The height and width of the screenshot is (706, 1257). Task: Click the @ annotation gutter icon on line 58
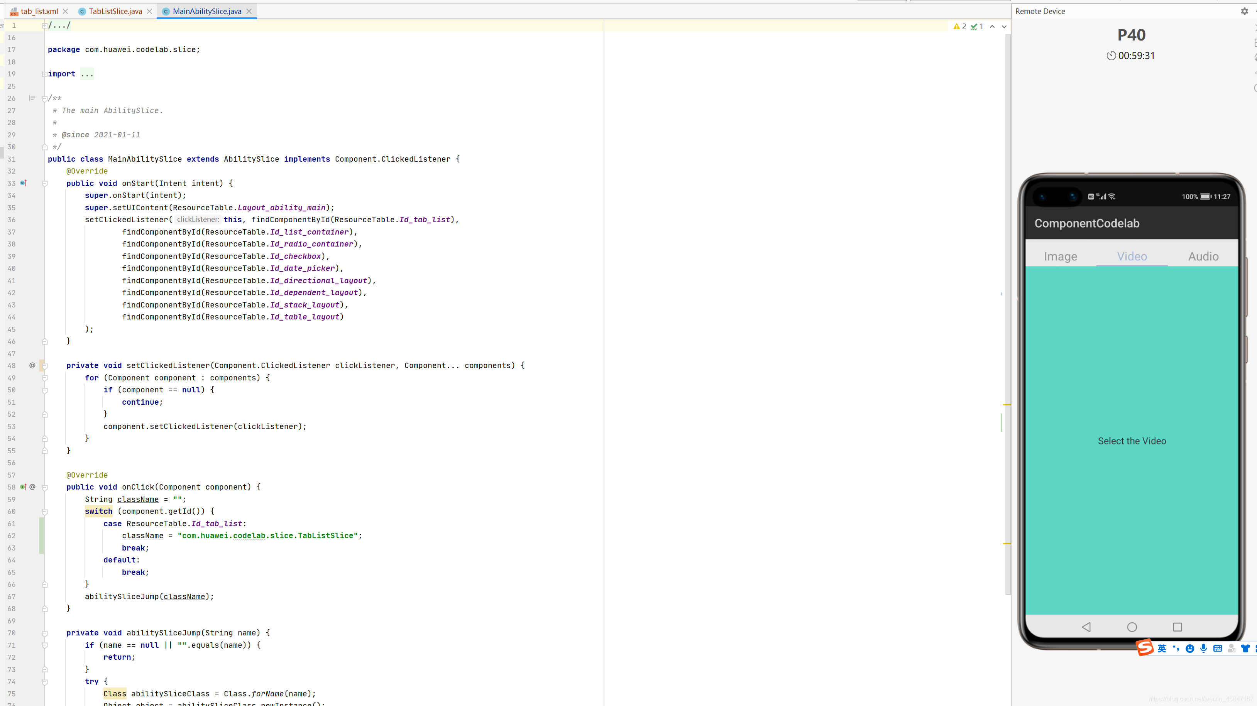click(32, 487)
